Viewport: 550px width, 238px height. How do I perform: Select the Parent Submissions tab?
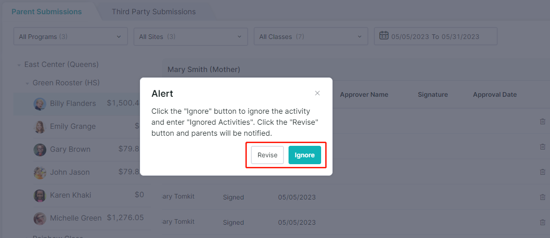pyautogui.click(x=47, y=11)
